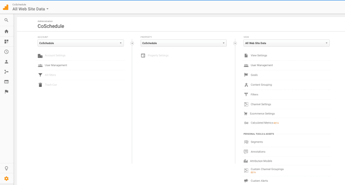Open view-level User Management link
Viewport: 345px width, 185px height.
(x=262, y=65)
